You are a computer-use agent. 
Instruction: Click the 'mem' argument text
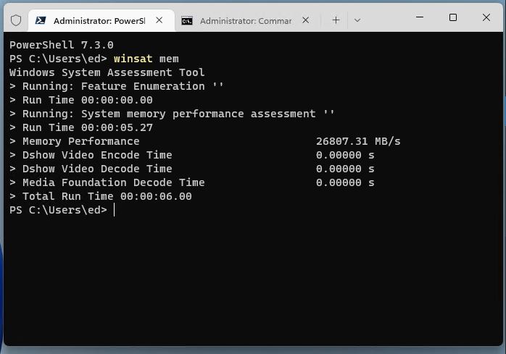pyautogui.click(x=169, y=59)
